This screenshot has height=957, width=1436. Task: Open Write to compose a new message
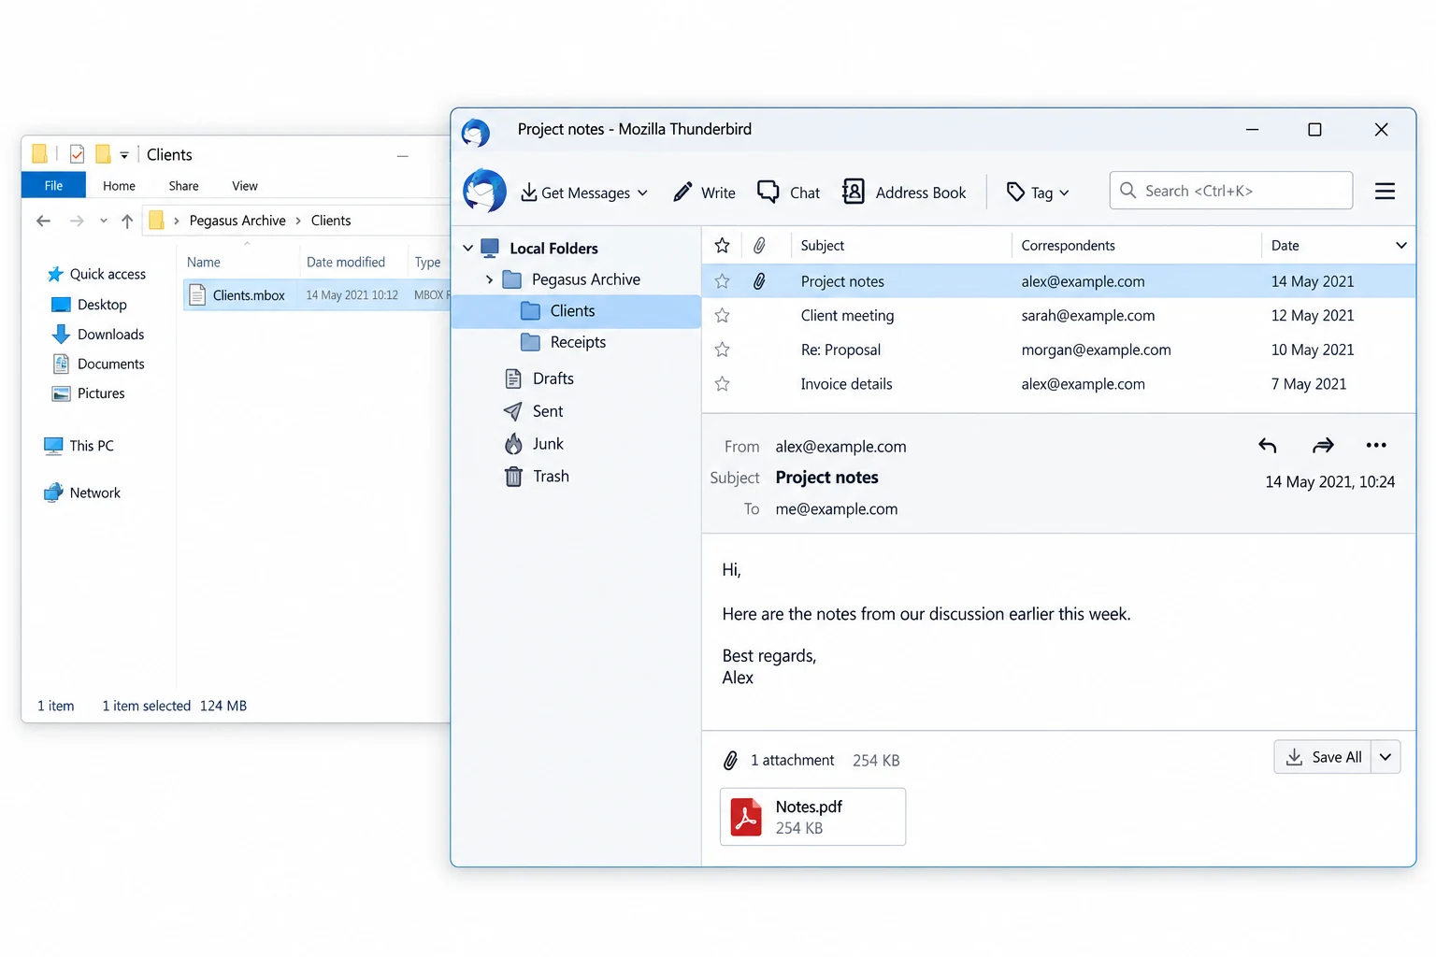tap(704, 193)
